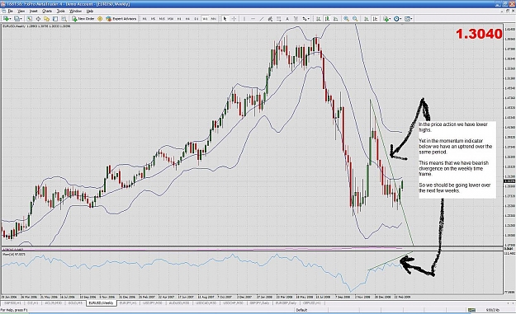Open the Periods clock icon

[396, 19]
